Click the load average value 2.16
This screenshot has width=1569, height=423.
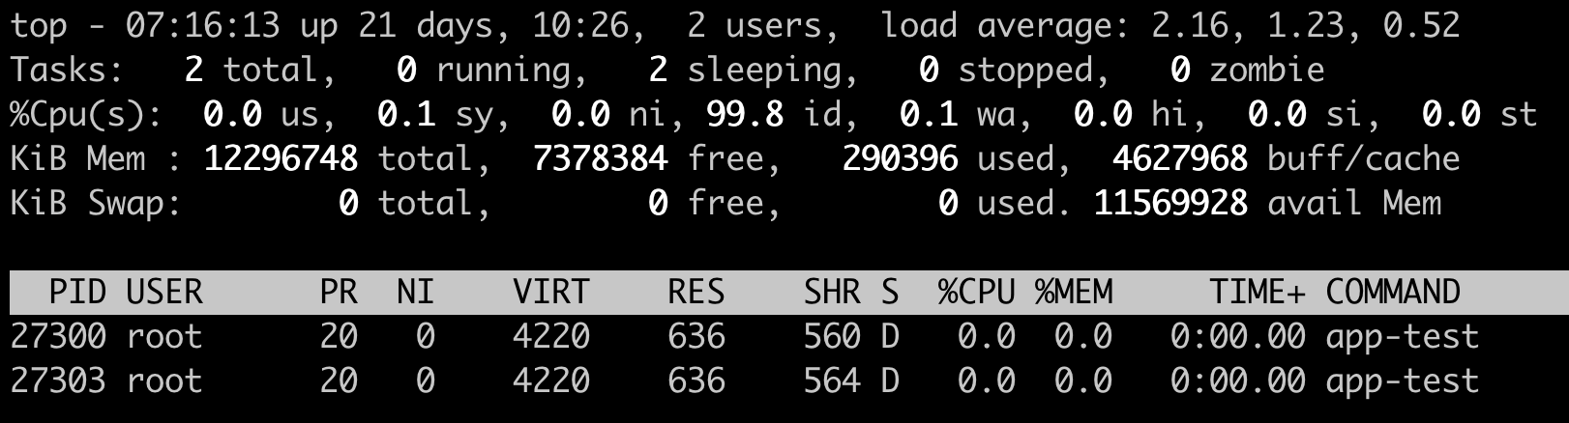coord(1189,25)
